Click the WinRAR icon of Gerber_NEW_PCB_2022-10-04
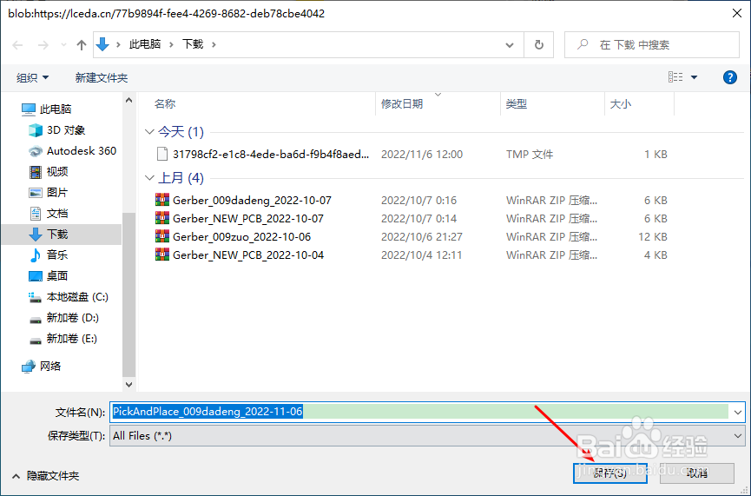751x496 pixels. 162,255
